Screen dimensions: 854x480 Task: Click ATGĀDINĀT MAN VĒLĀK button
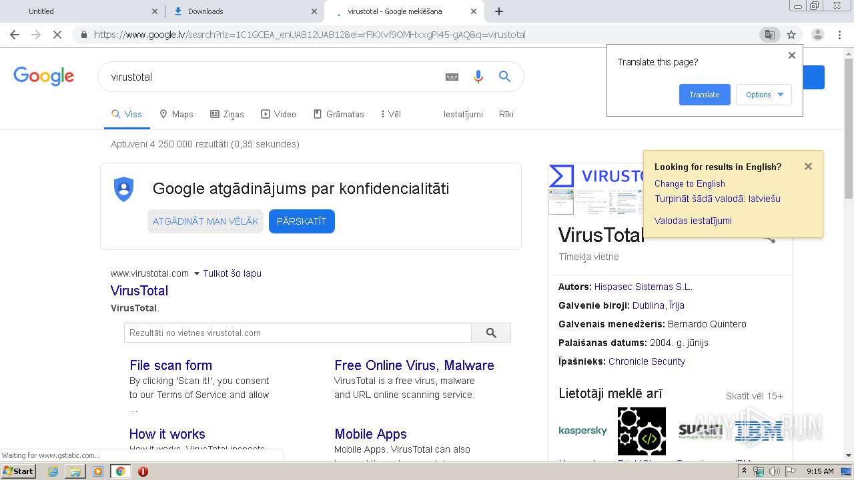tap(205, 221)
